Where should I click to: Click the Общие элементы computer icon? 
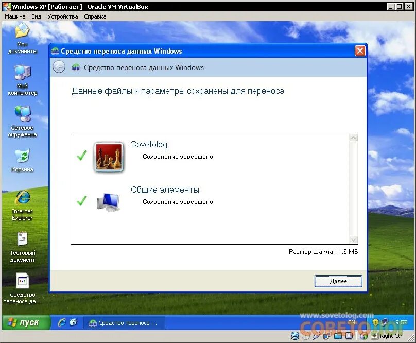pyautogui.click(x=109, y=202)
